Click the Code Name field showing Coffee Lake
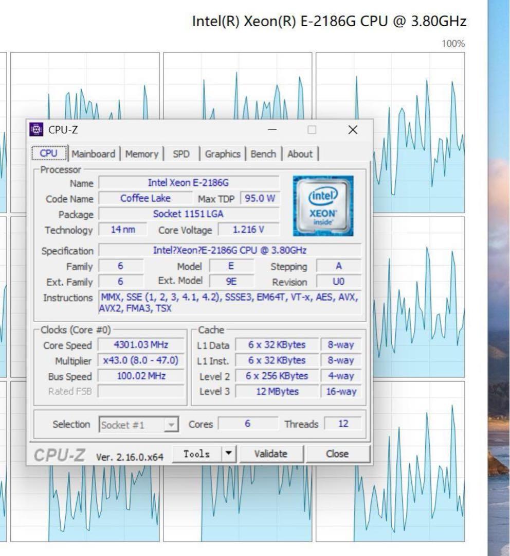Viewport: 510px width, 556px height. click(x=144, y=199)
